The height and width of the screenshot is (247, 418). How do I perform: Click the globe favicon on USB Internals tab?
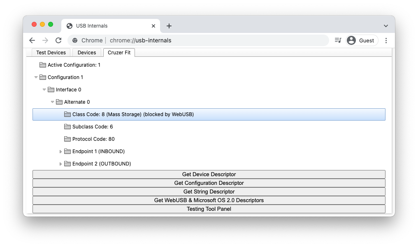(x=70, y=26)
